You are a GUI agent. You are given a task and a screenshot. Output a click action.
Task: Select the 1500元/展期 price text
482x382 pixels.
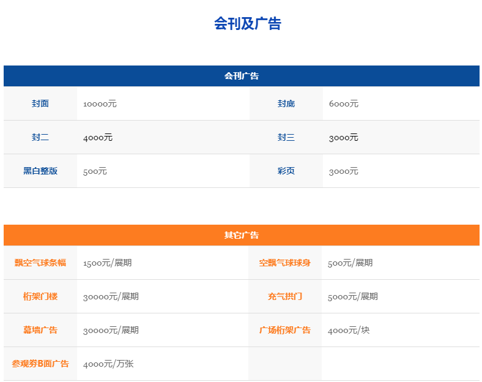[107, 263]
